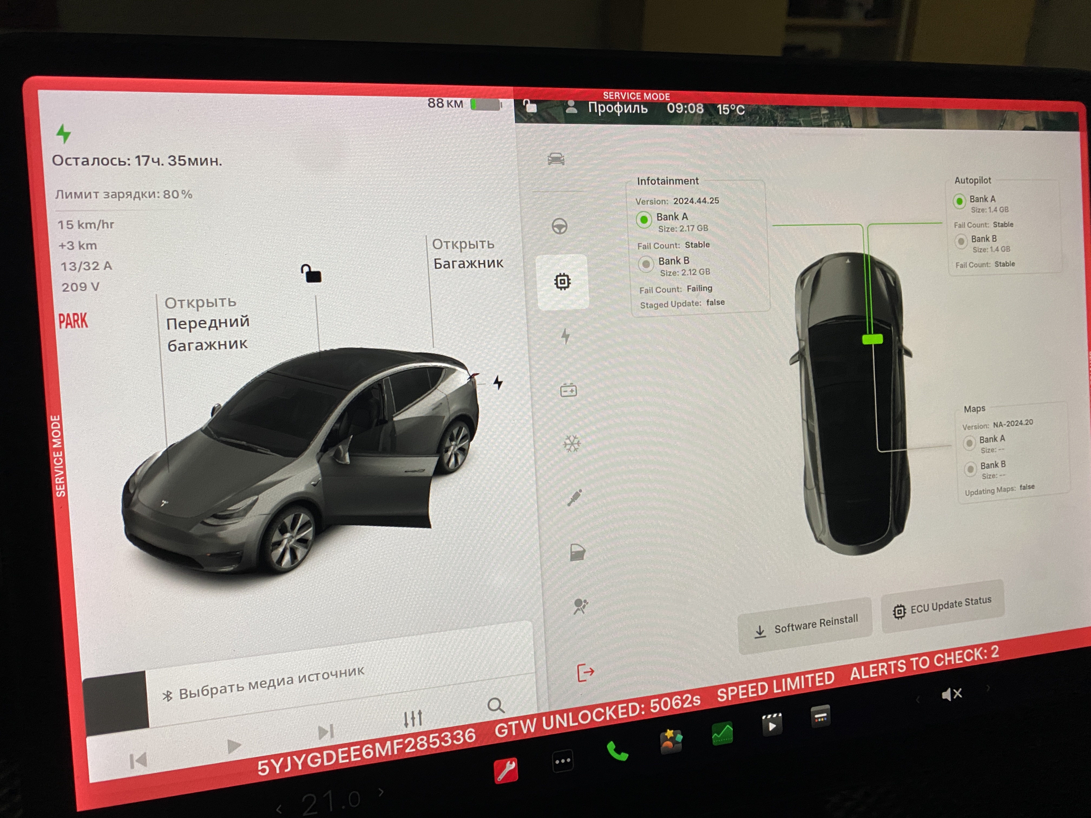Open media search magnifier
Viewport: 1091px width, 818px height.
click(496, 705)
